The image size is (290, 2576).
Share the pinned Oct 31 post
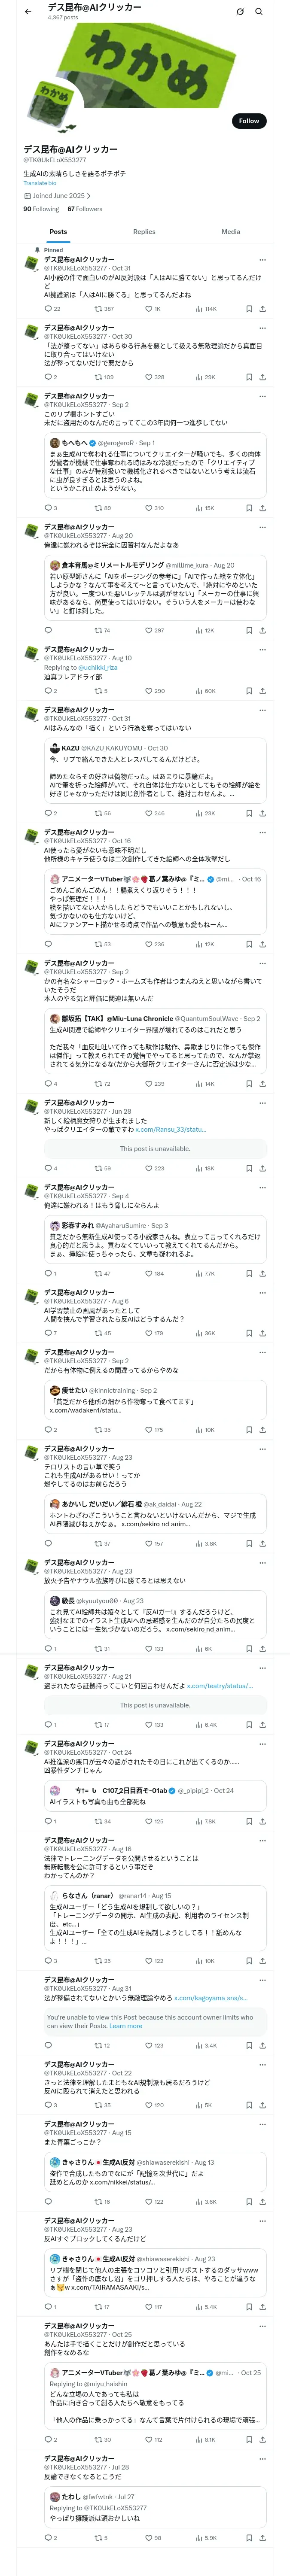[x=262, y=309]
